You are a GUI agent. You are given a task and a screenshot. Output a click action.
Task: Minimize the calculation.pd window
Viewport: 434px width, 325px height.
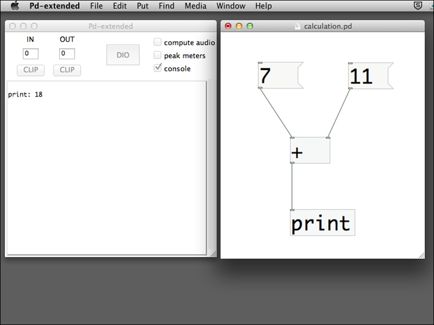(239, 26)
